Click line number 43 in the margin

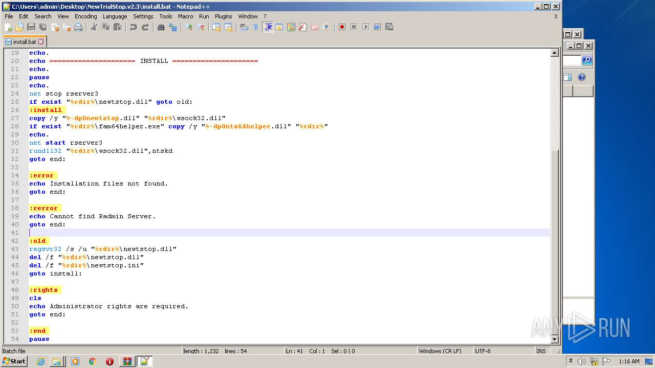coord(14,249)
